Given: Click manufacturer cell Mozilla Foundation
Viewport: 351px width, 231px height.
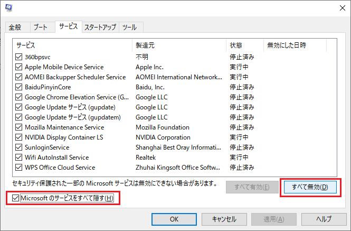Looking at the screenshot, I should [163, 127].
